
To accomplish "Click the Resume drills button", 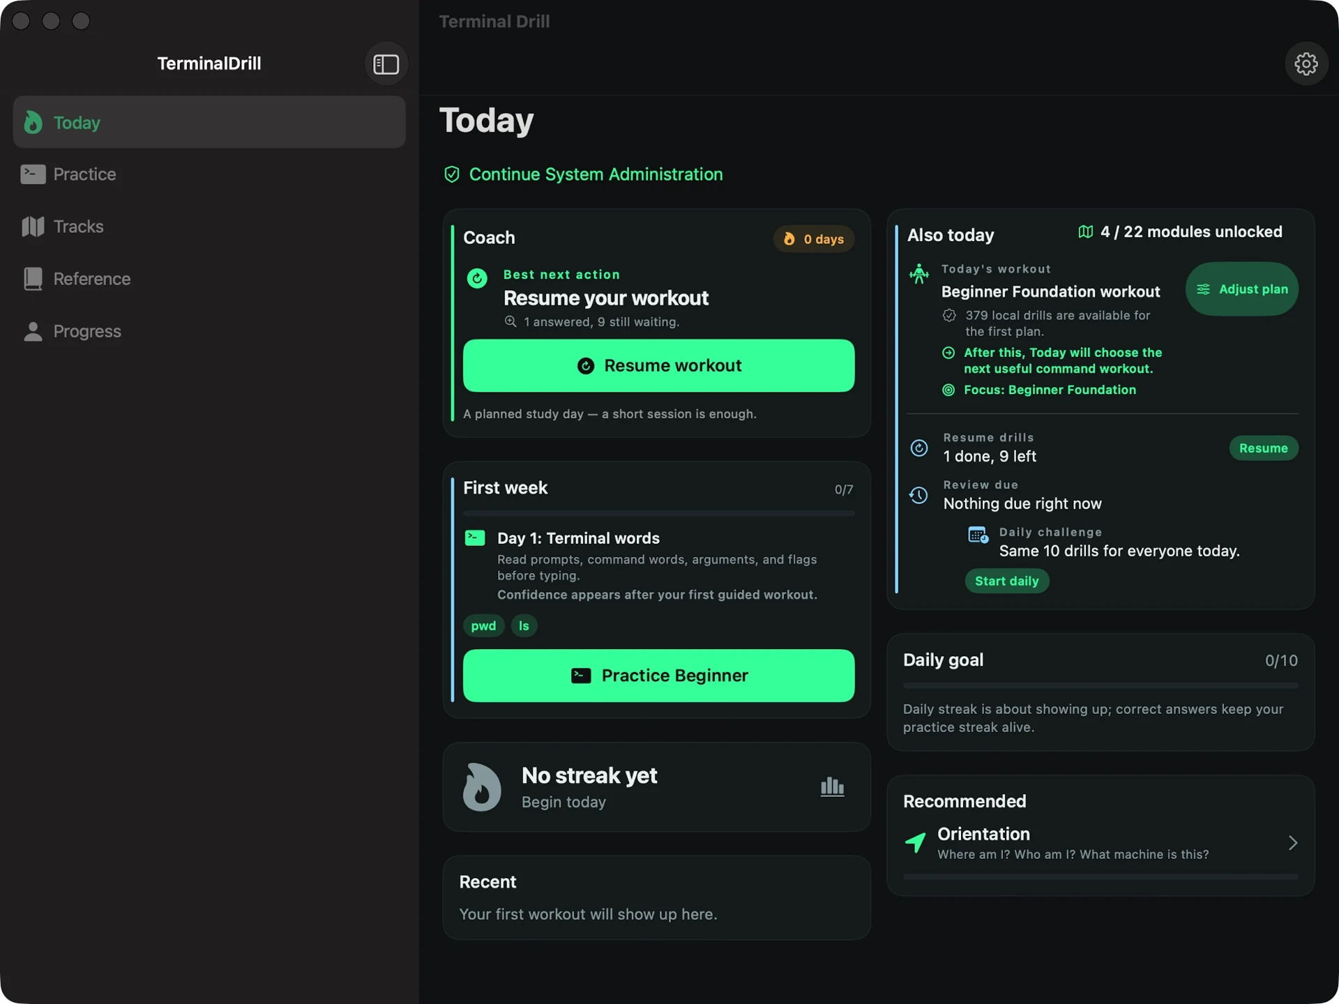I will (1263, 448).
